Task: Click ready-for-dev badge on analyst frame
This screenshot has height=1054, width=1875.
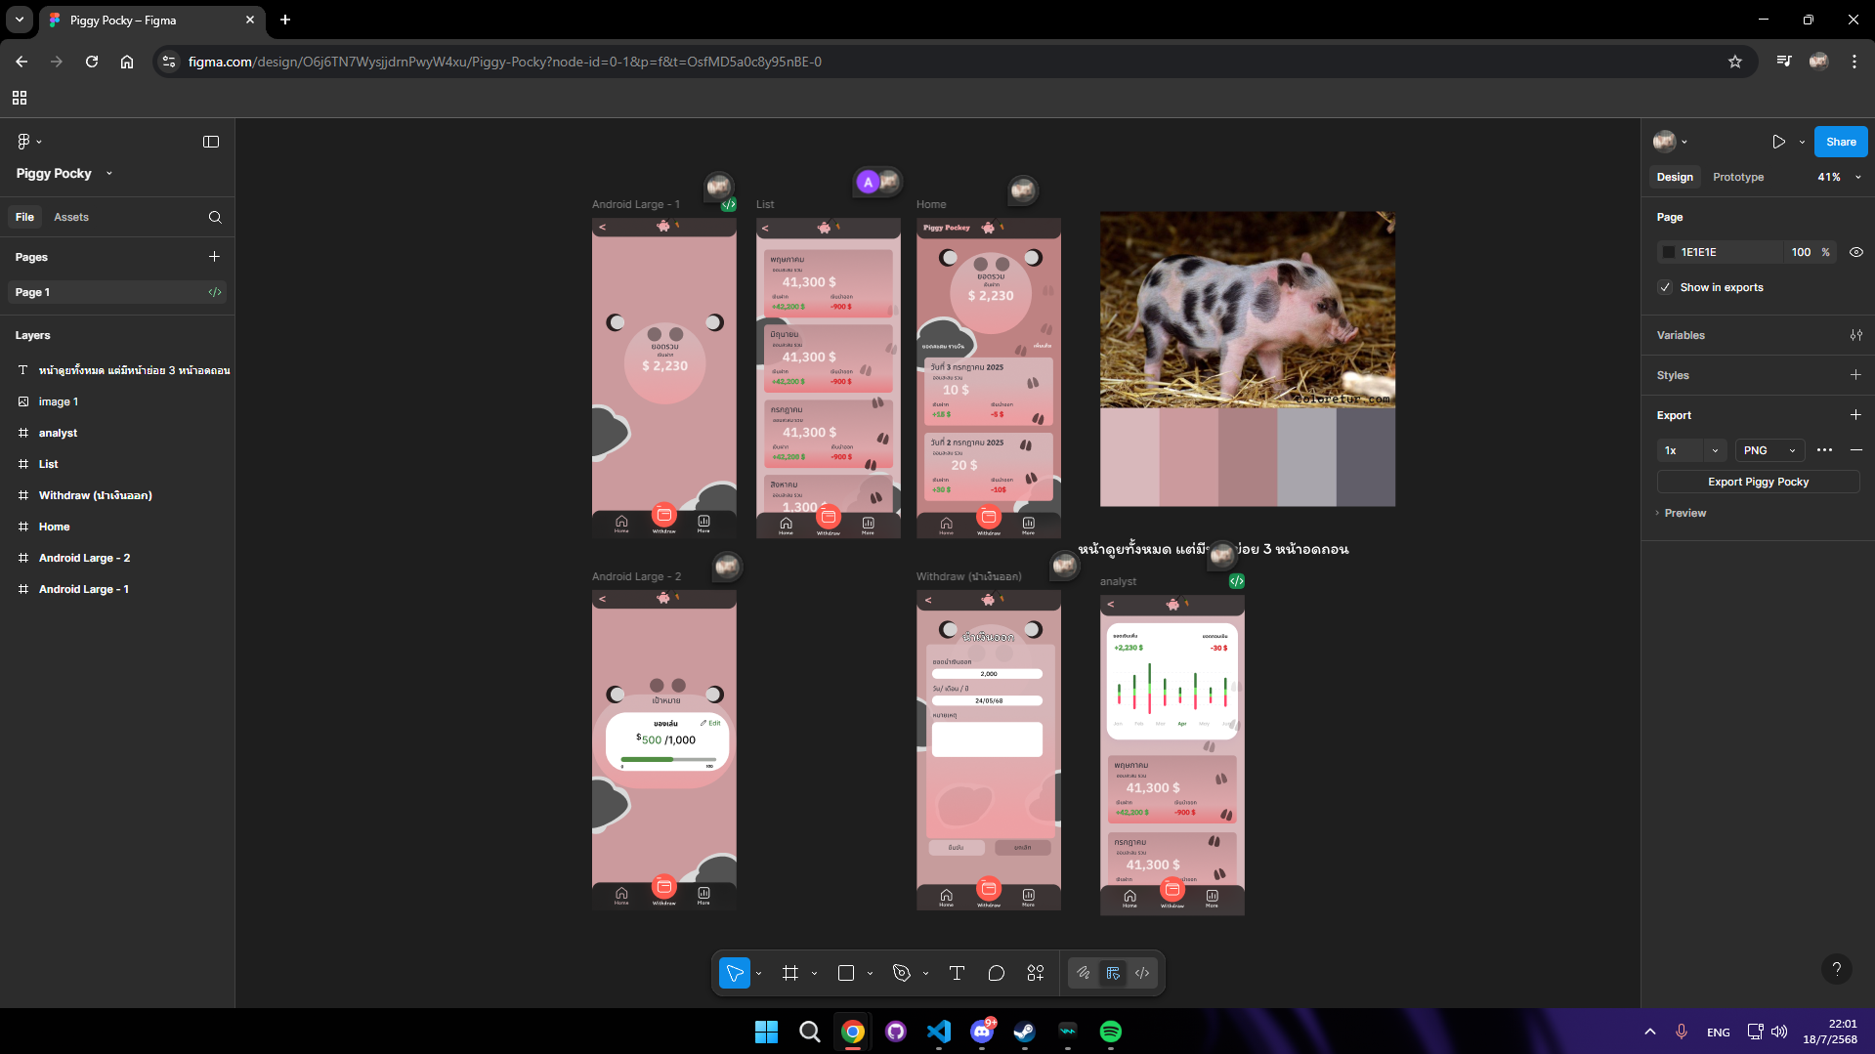Action: coord(1237,581)
